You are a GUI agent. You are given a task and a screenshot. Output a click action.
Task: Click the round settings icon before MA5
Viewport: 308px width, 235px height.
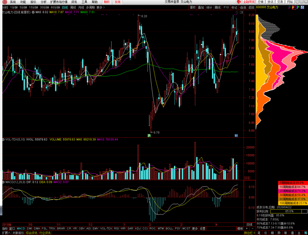click(x=33, y=12)
